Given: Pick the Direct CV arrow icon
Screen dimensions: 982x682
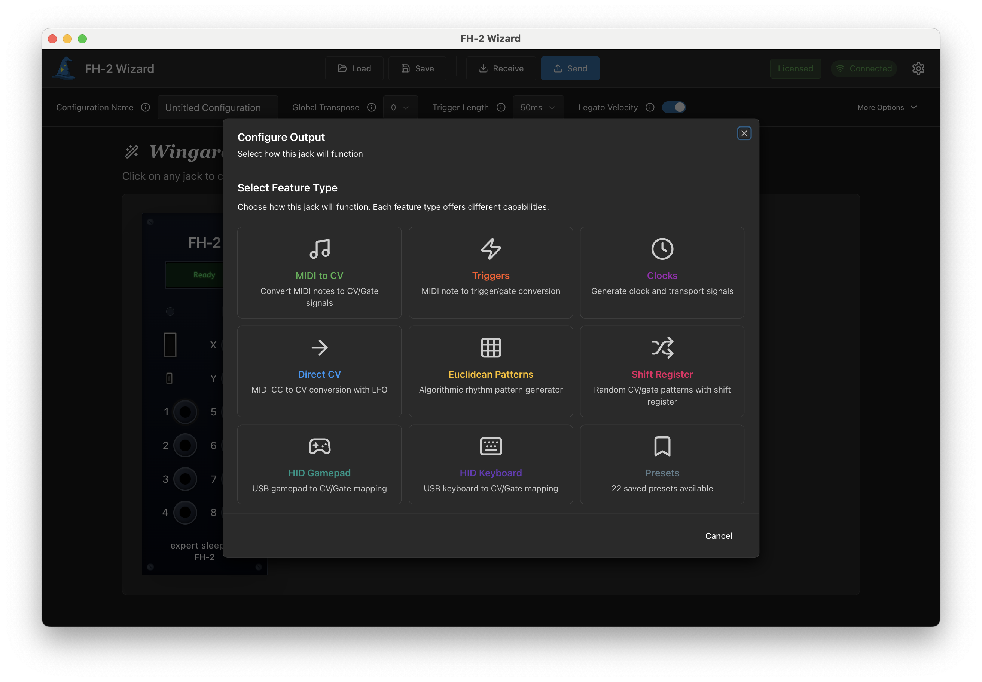Looking at the screenshot, I should 320,347.
